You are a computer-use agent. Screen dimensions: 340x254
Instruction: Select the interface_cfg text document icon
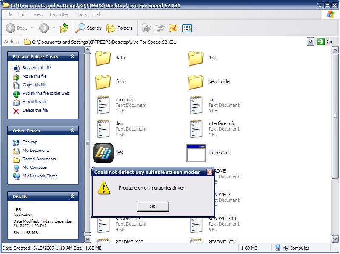(196, 129)
